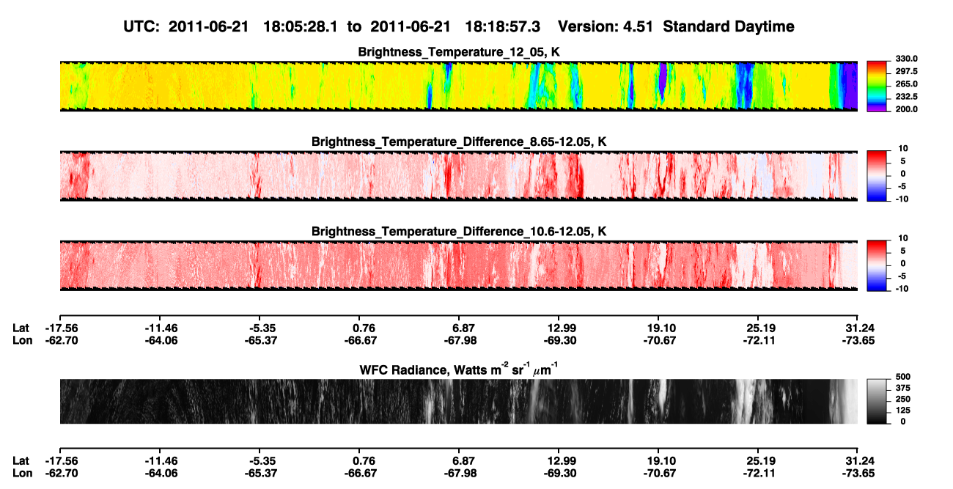Click the 'Version: 4.51 Standard Daytime' text
This screenshot has width=953, height=489.
[676, 26]
